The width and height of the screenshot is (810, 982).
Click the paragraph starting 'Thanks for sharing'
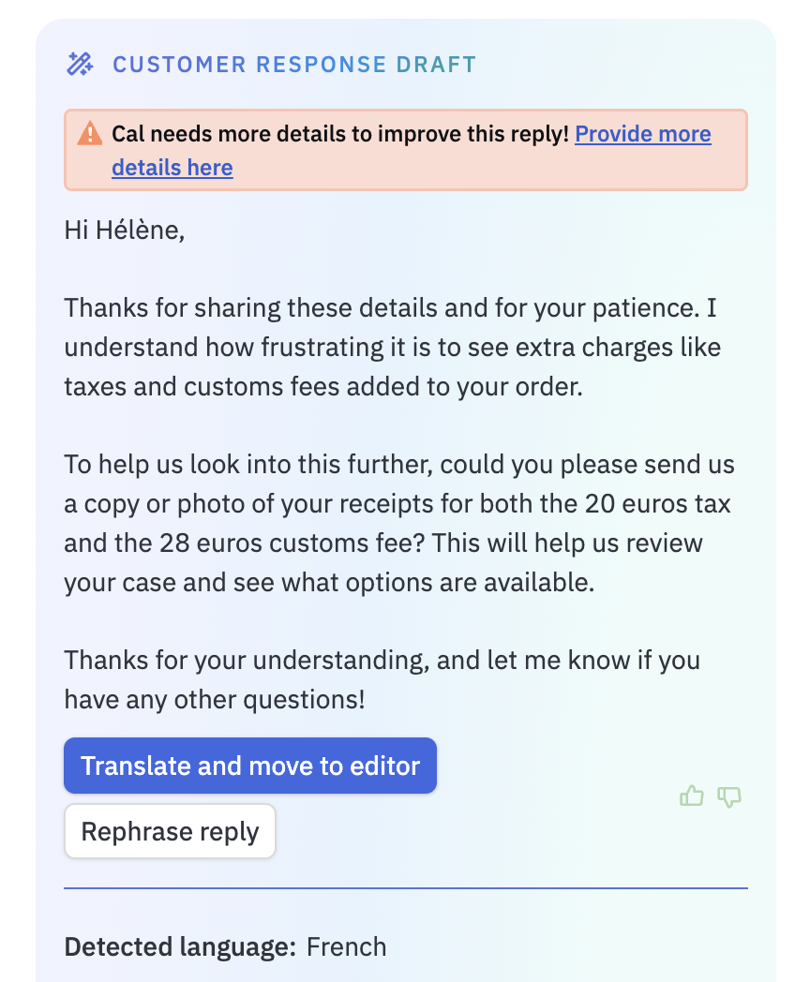point(393,347)
